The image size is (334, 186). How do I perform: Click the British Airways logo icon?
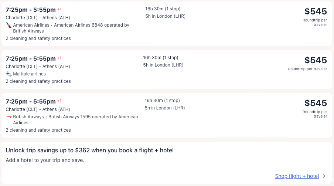(x=9, y=117)
